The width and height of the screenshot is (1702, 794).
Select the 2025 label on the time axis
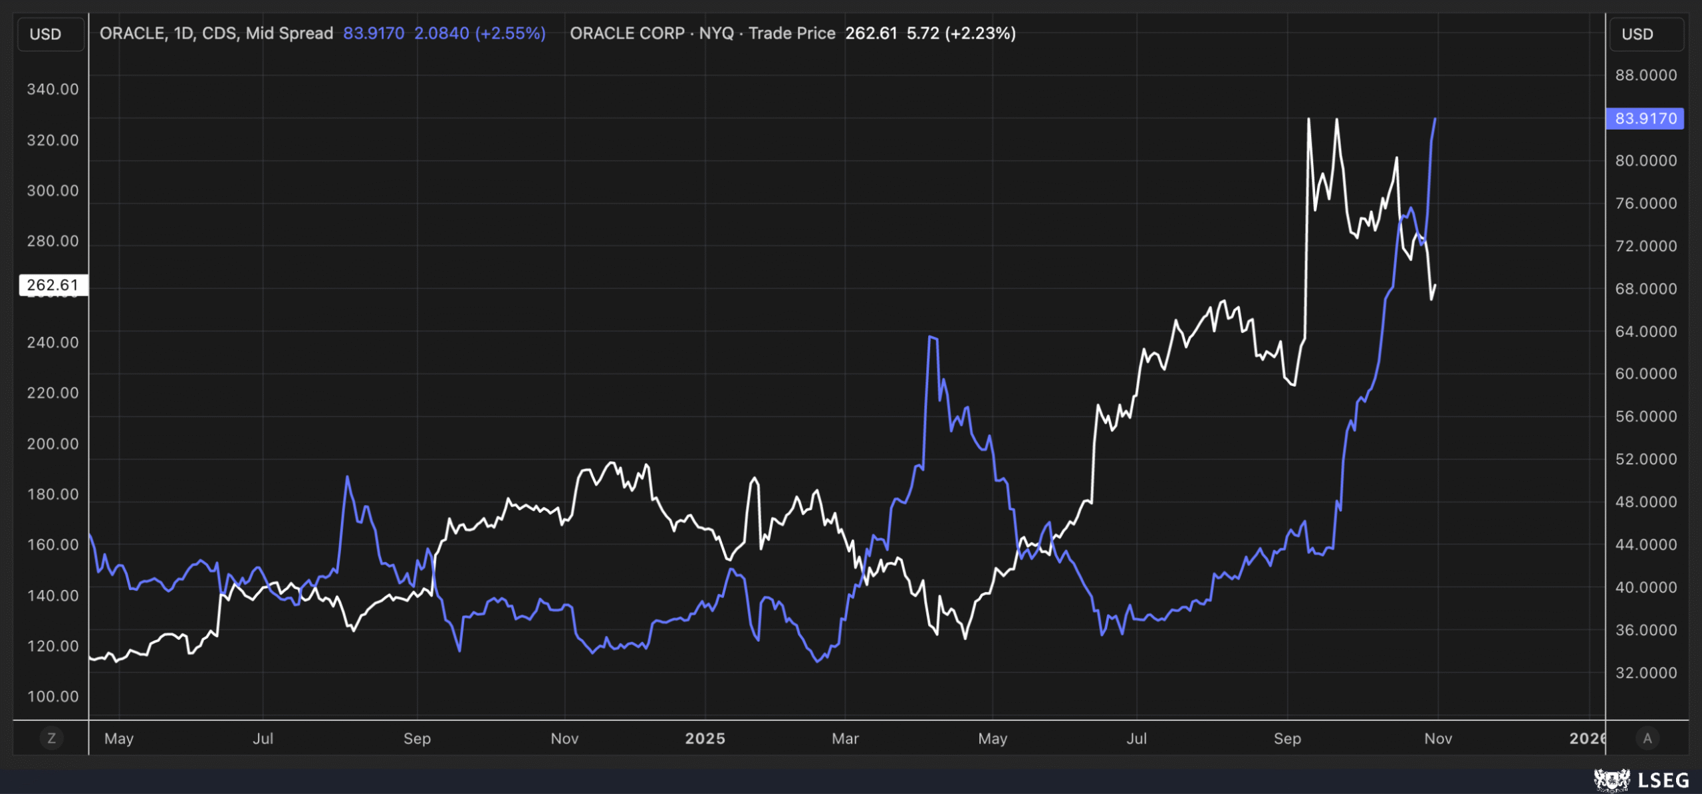coord(706,738)
